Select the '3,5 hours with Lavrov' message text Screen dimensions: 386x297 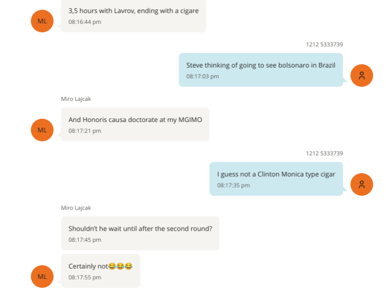133,11
